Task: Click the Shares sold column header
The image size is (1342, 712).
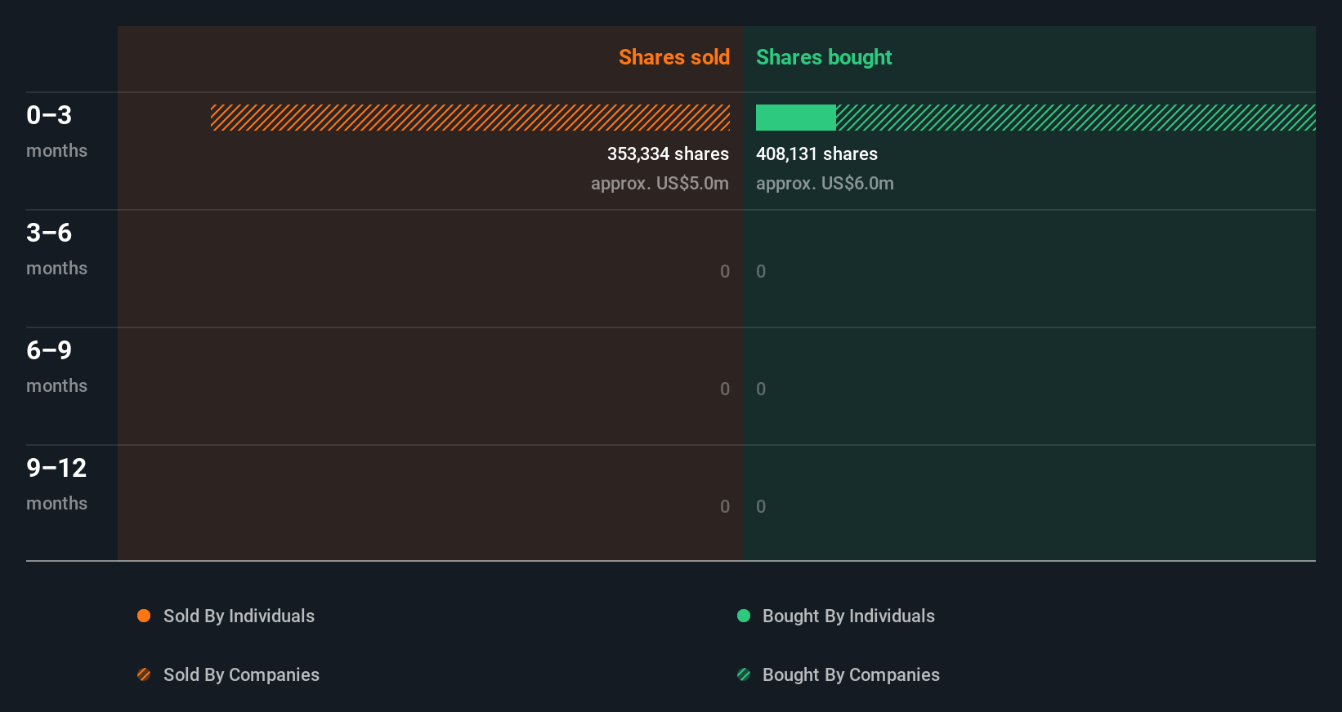Action: click(674, 57)
